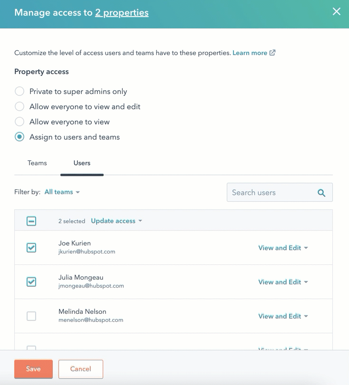This screenshot has height=385, width=349.
Task: Open Joe Kurien's View and Edit dropdown
Action: click(283, 248)
